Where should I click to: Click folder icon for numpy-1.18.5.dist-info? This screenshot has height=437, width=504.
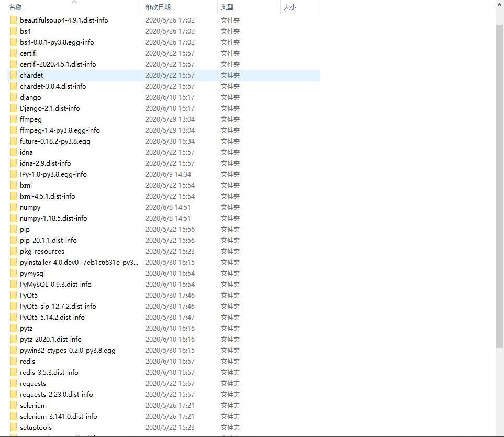point(14,218)
